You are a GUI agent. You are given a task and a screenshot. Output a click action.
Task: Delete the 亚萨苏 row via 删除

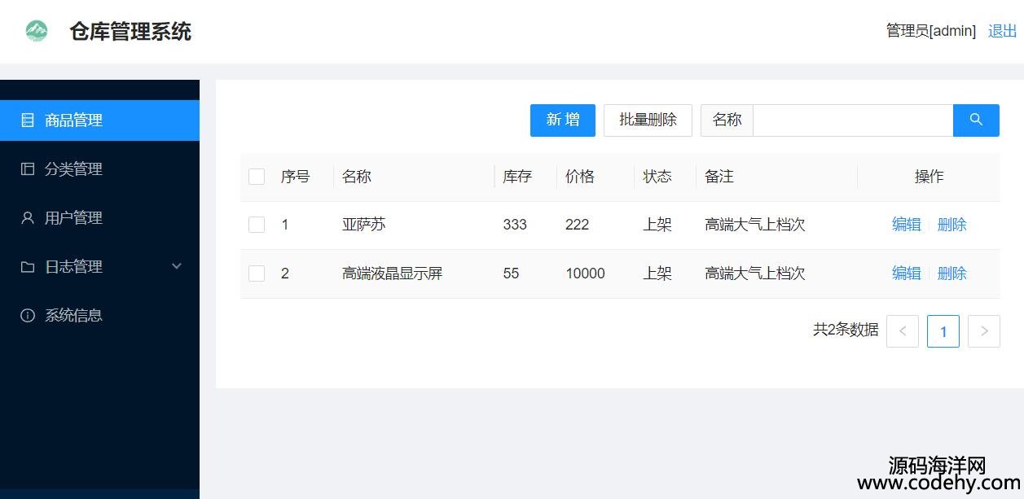click(952, 225)
